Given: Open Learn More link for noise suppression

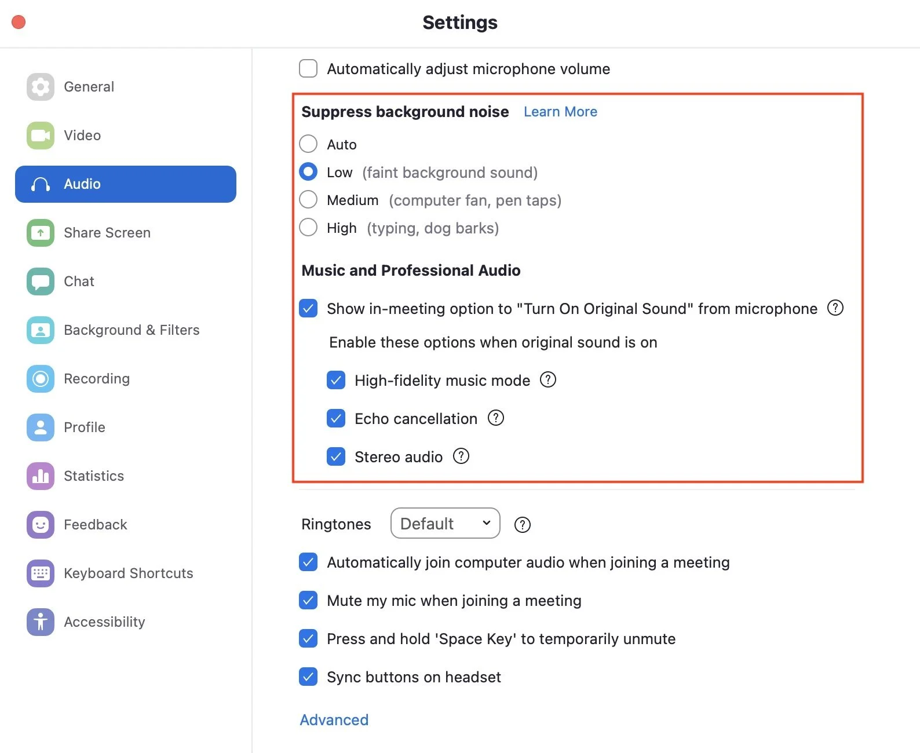Looking at the screenshot, I should (x=560, y=112).
